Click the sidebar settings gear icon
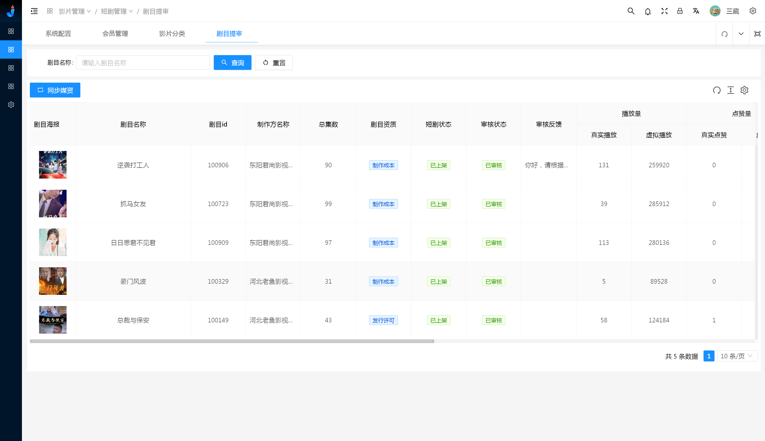Screen dimensions: 765x441 (x=11, y=105)
